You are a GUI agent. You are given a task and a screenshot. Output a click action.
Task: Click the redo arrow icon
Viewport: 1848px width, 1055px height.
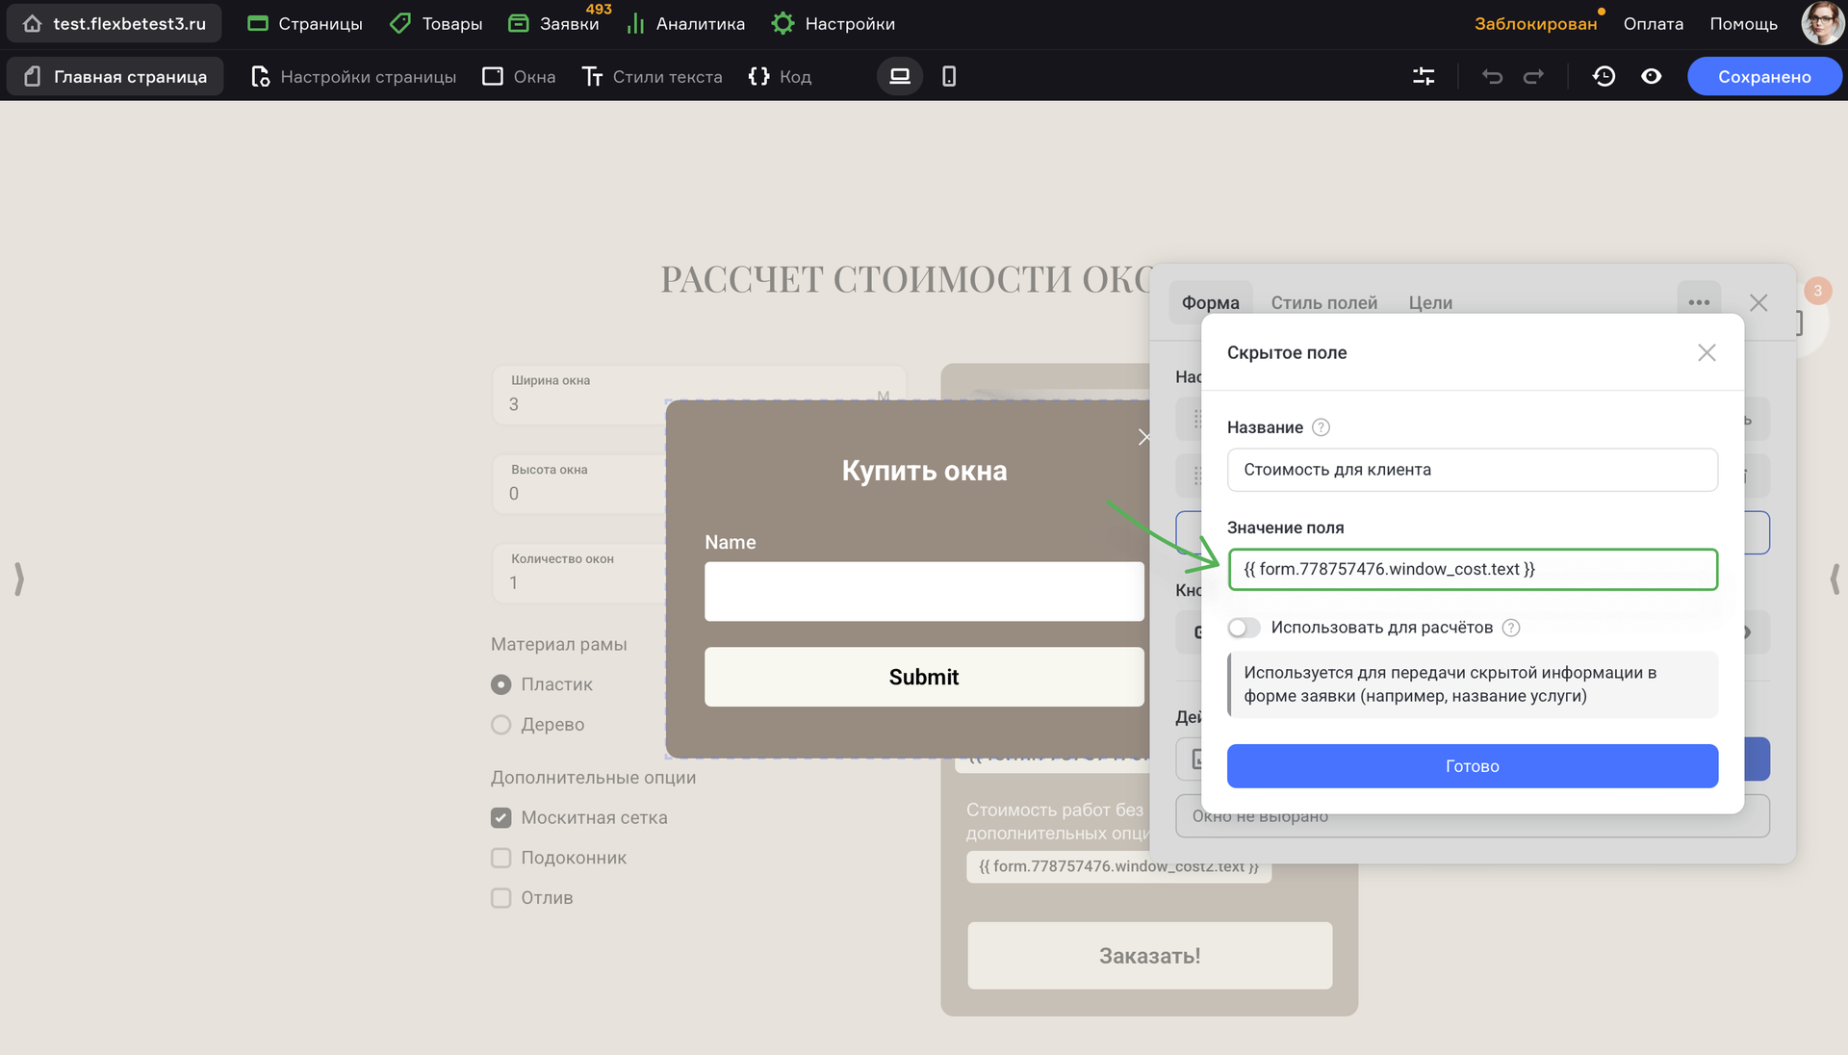[x=1533, y=77]
